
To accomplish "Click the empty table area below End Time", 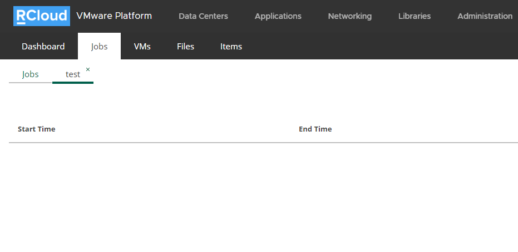I will tap(406, 194).
